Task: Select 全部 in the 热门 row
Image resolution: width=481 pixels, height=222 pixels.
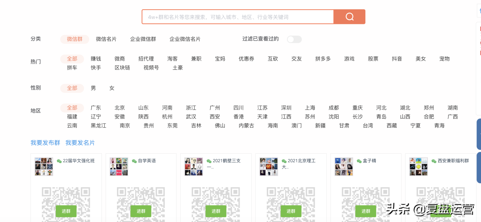Action: coord(72,59)
